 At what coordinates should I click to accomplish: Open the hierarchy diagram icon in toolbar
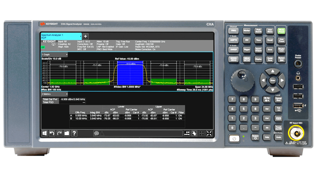coord(187,133)
